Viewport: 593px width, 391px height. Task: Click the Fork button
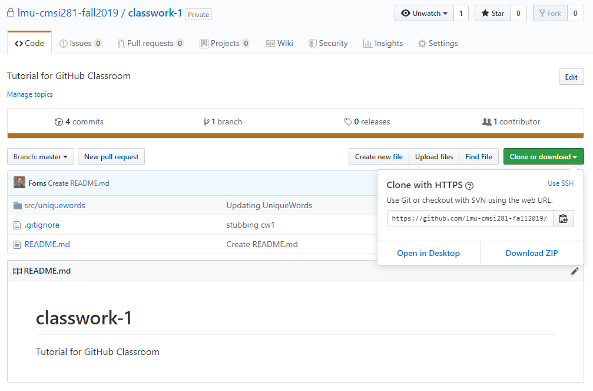[550, 13]
